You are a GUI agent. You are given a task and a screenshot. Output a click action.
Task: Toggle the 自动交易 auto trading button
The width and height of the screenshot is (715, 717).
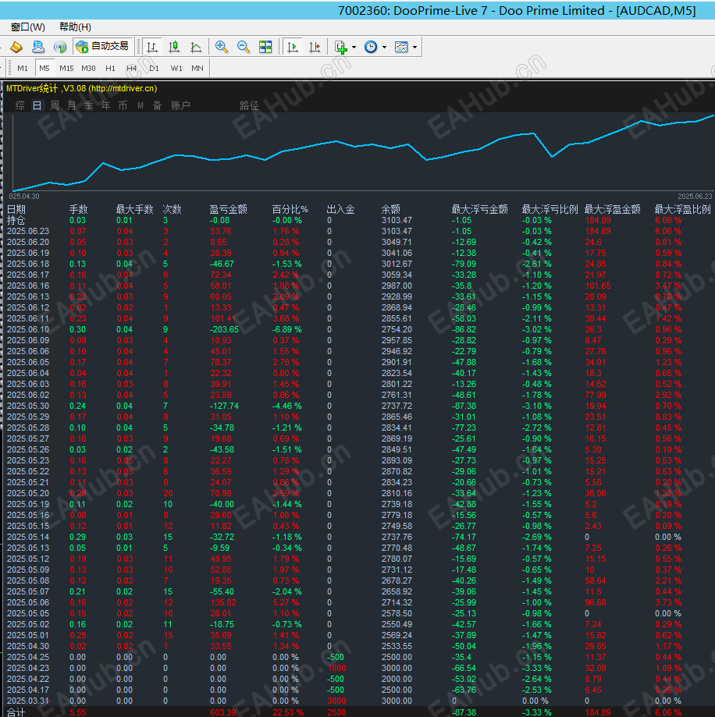point(102,47)
